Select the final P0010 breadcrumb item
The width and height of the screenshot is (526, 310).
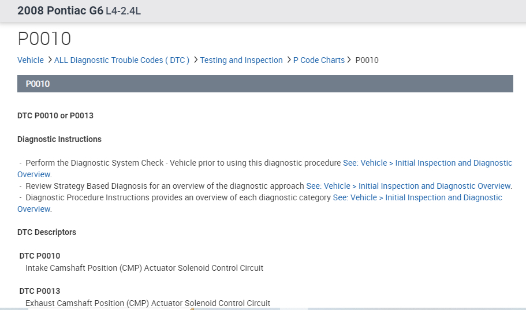pyautogui.click(x=367, y=60)
